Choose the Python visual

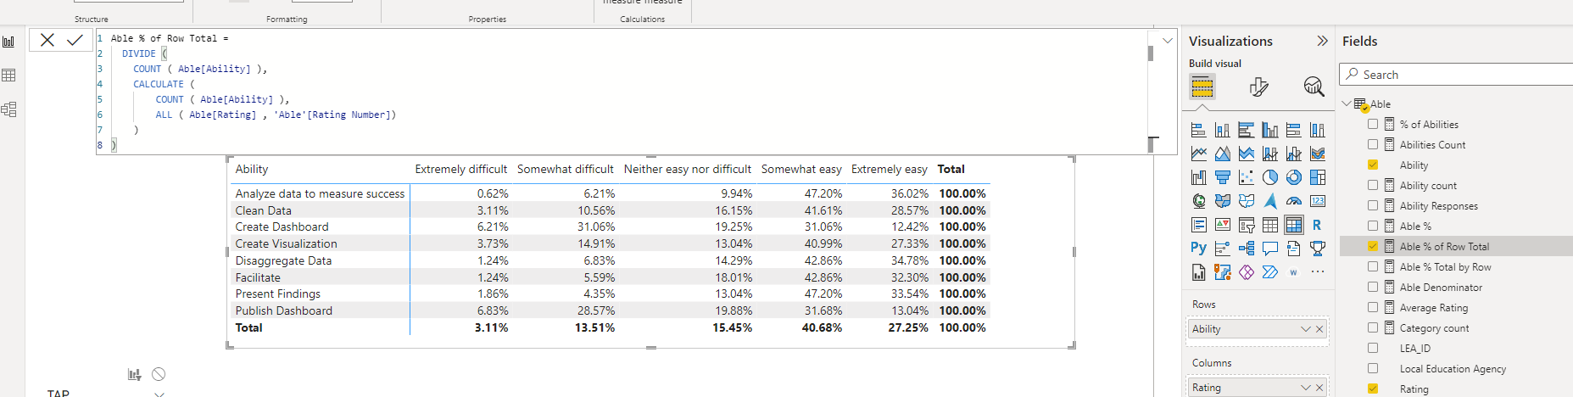[x=1198, y=249]
